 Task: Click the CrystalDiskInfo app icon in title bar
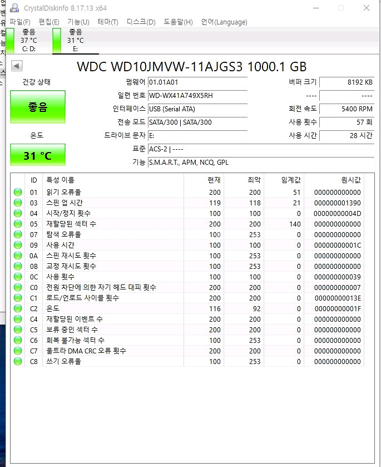coord(14,8)
